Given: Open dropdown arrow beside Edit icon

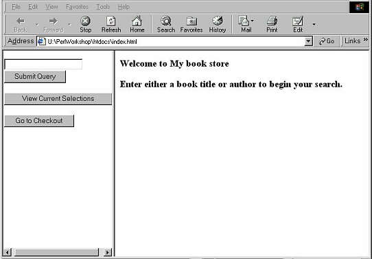Looking at the screenshot, I should tap(314, 24).
